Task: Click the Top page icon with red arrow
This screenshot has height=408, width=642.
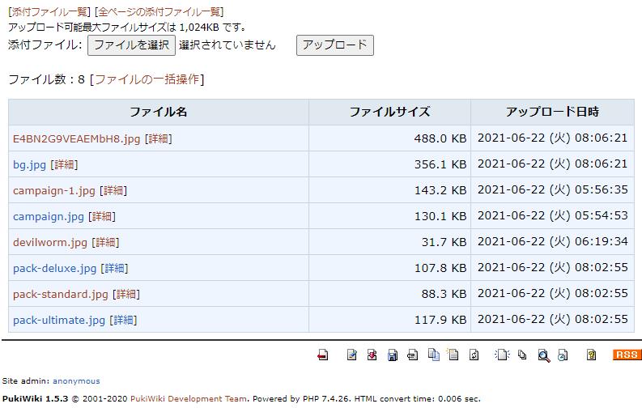Action: coord(323,355)
